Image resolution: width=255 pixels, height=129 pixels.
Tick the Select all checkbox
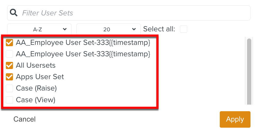(x=183, y=29)
